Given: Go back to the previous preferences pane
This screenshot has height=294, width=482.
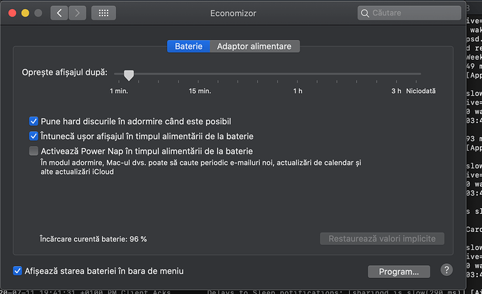Looking at the screenshot, I should (59, 13).
